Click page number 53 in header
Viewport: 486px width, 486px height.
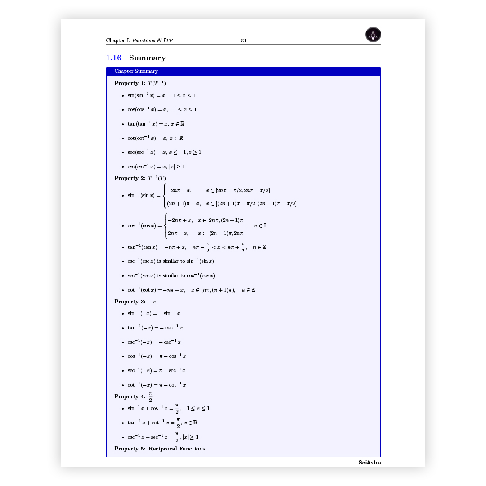[x=243, y=40]
